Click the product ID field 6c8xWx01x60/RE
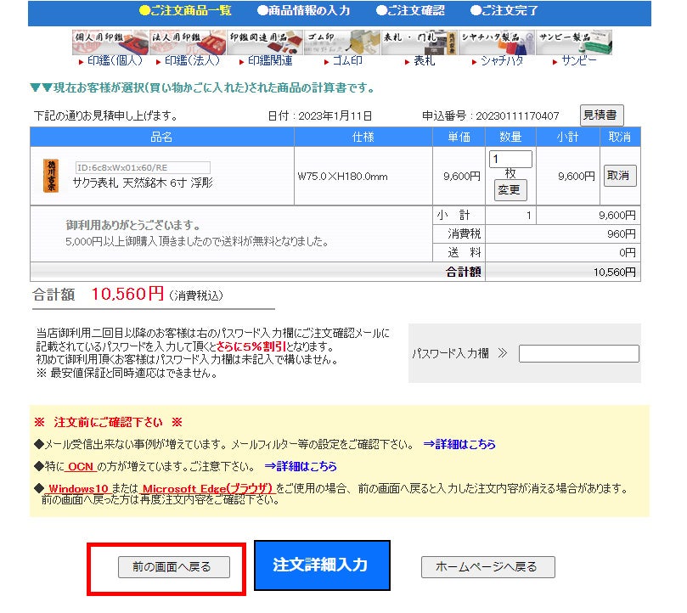The image size is (687, 613). 143,167
